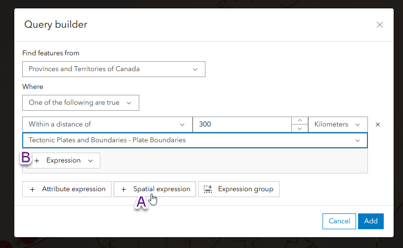Remove the spatial expression with X icon
Viewport: 403px width, 248px height.
(x=378, y=124)
